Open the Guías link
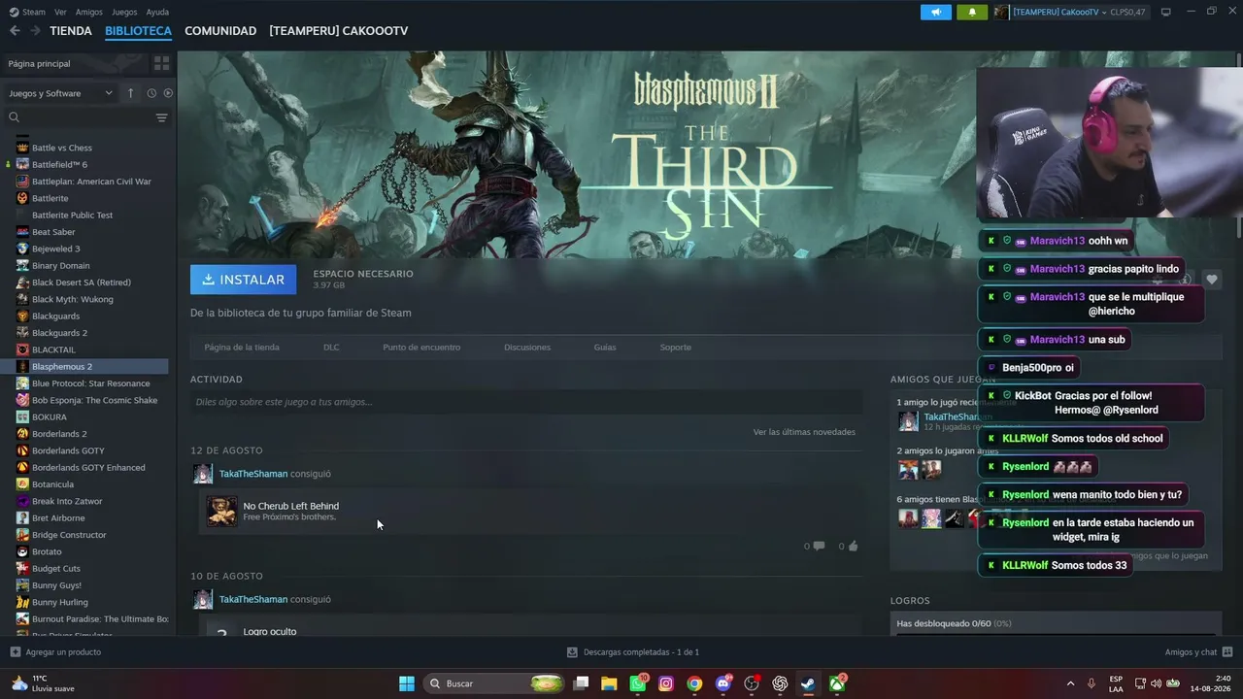This screenshot has width=1243, height=699. [605, 347]
